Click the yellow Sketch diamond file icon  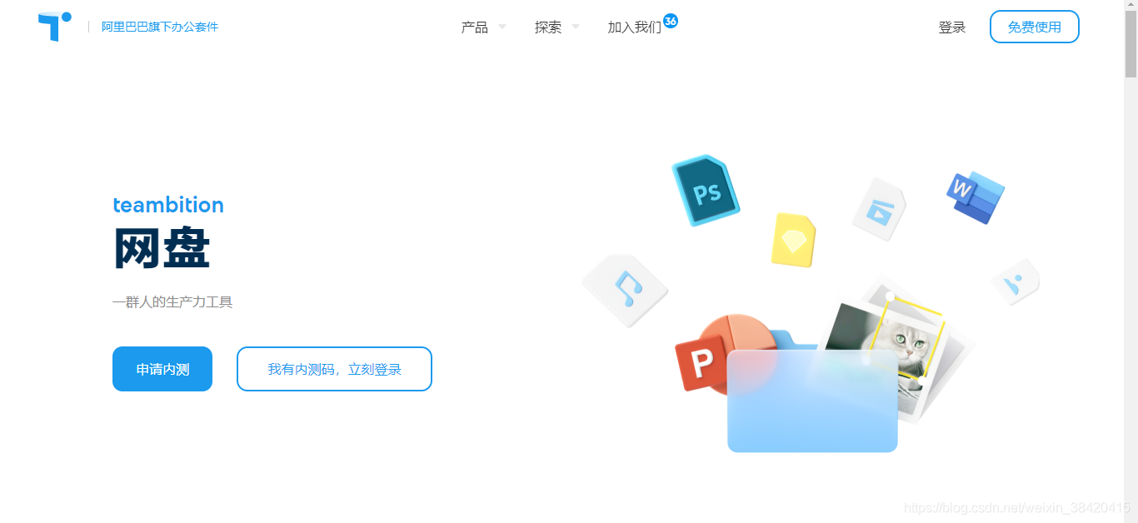793,240
